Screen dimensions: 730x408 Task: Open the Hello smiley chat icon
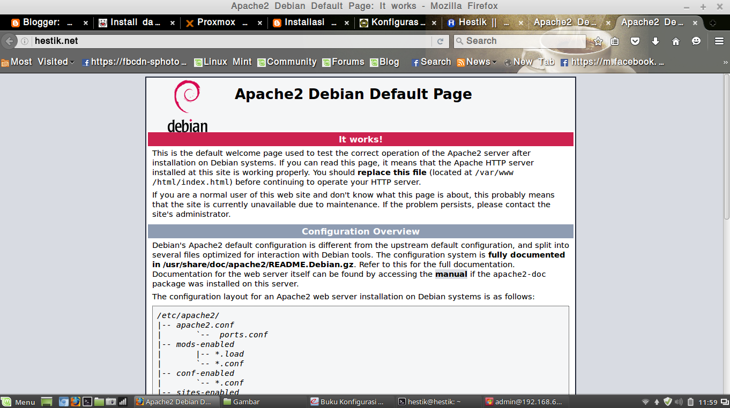point(696,41)
